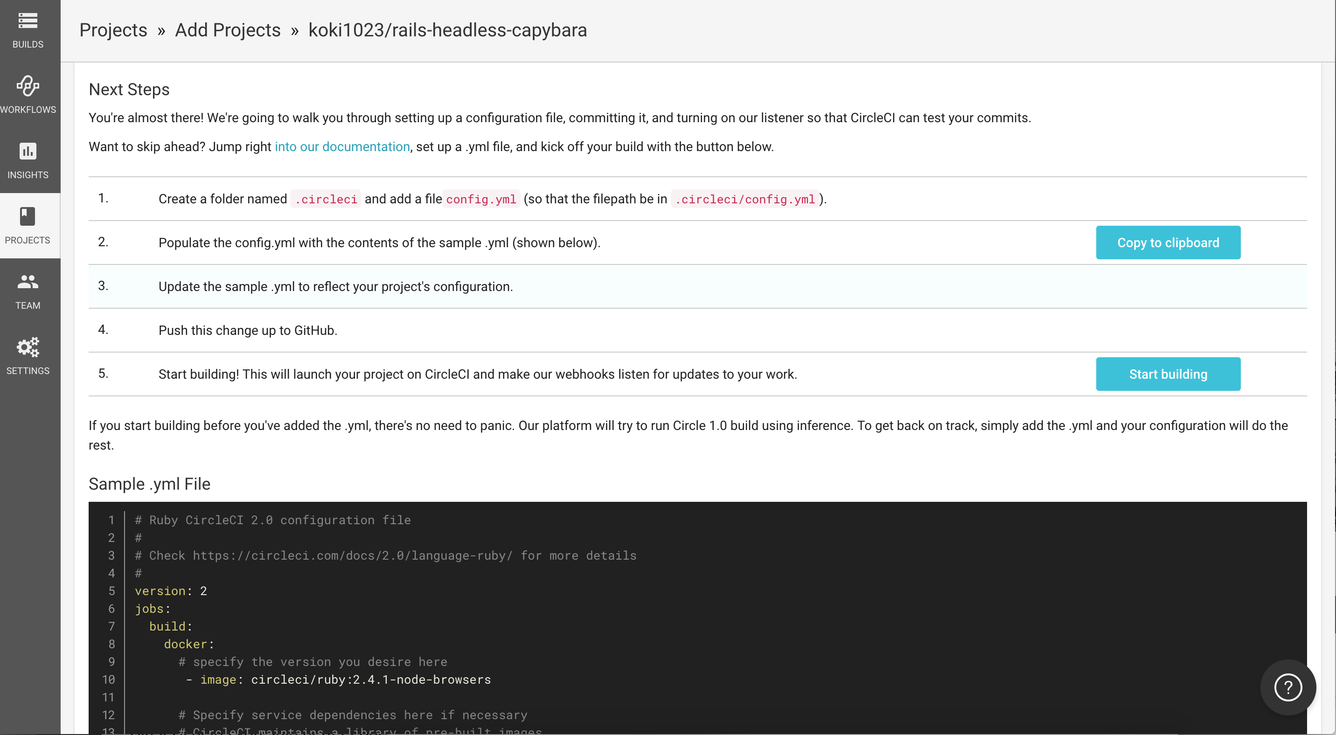Click the 'jobs:' code line

(x=153, y=609)
